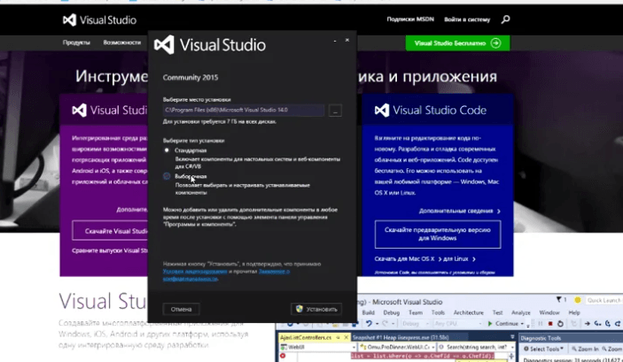
Task: Open the Team menu in IDE
Action: tap(416, 312)
